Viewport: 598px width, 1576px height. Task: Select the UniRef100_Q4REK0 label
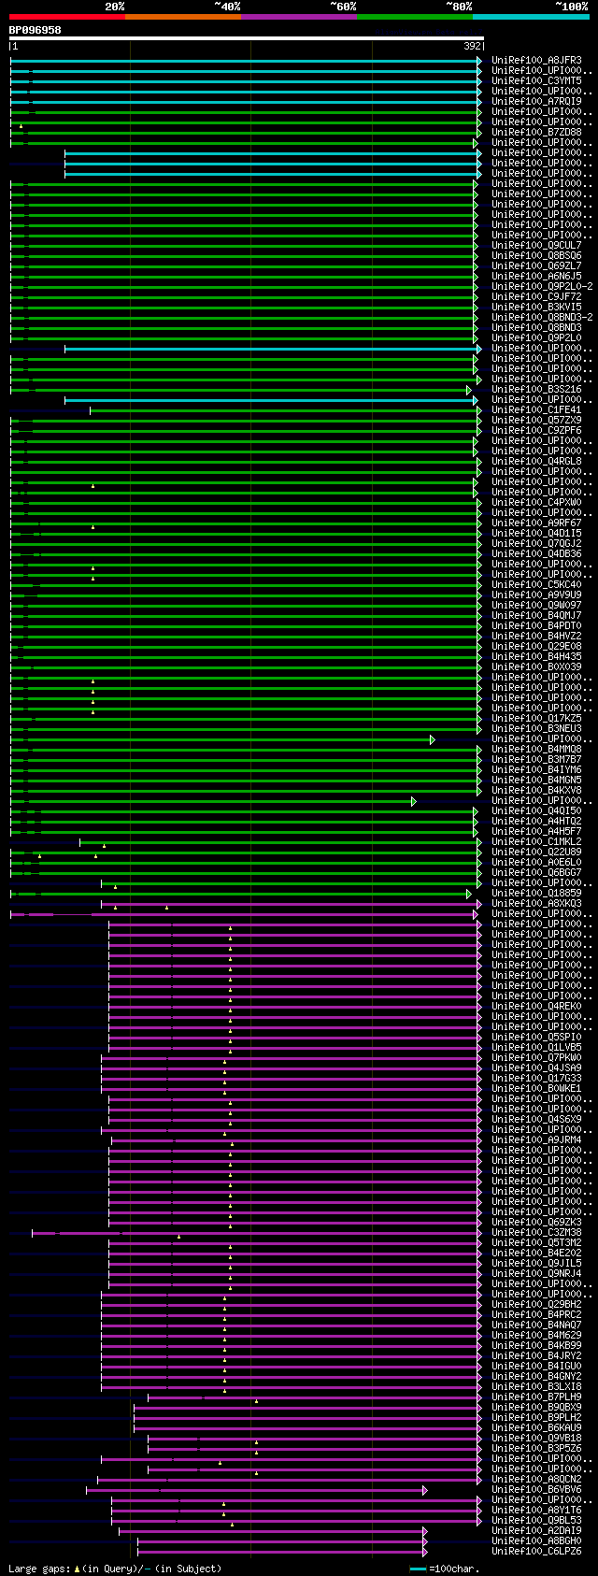(x=536, y=1007)
